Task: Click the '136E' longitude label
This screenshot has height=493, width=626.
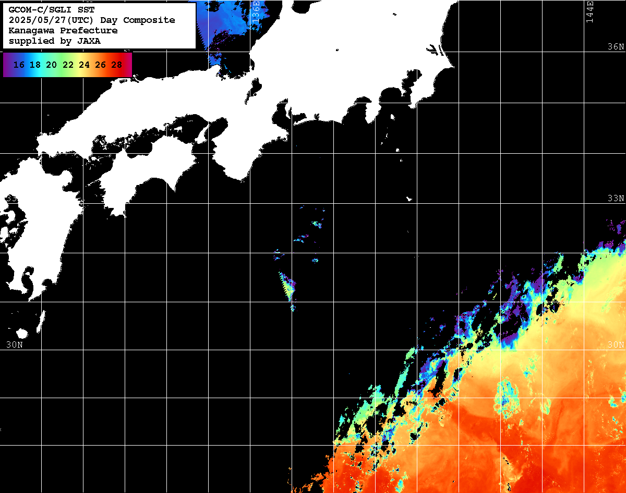Action: pos(256,11)
